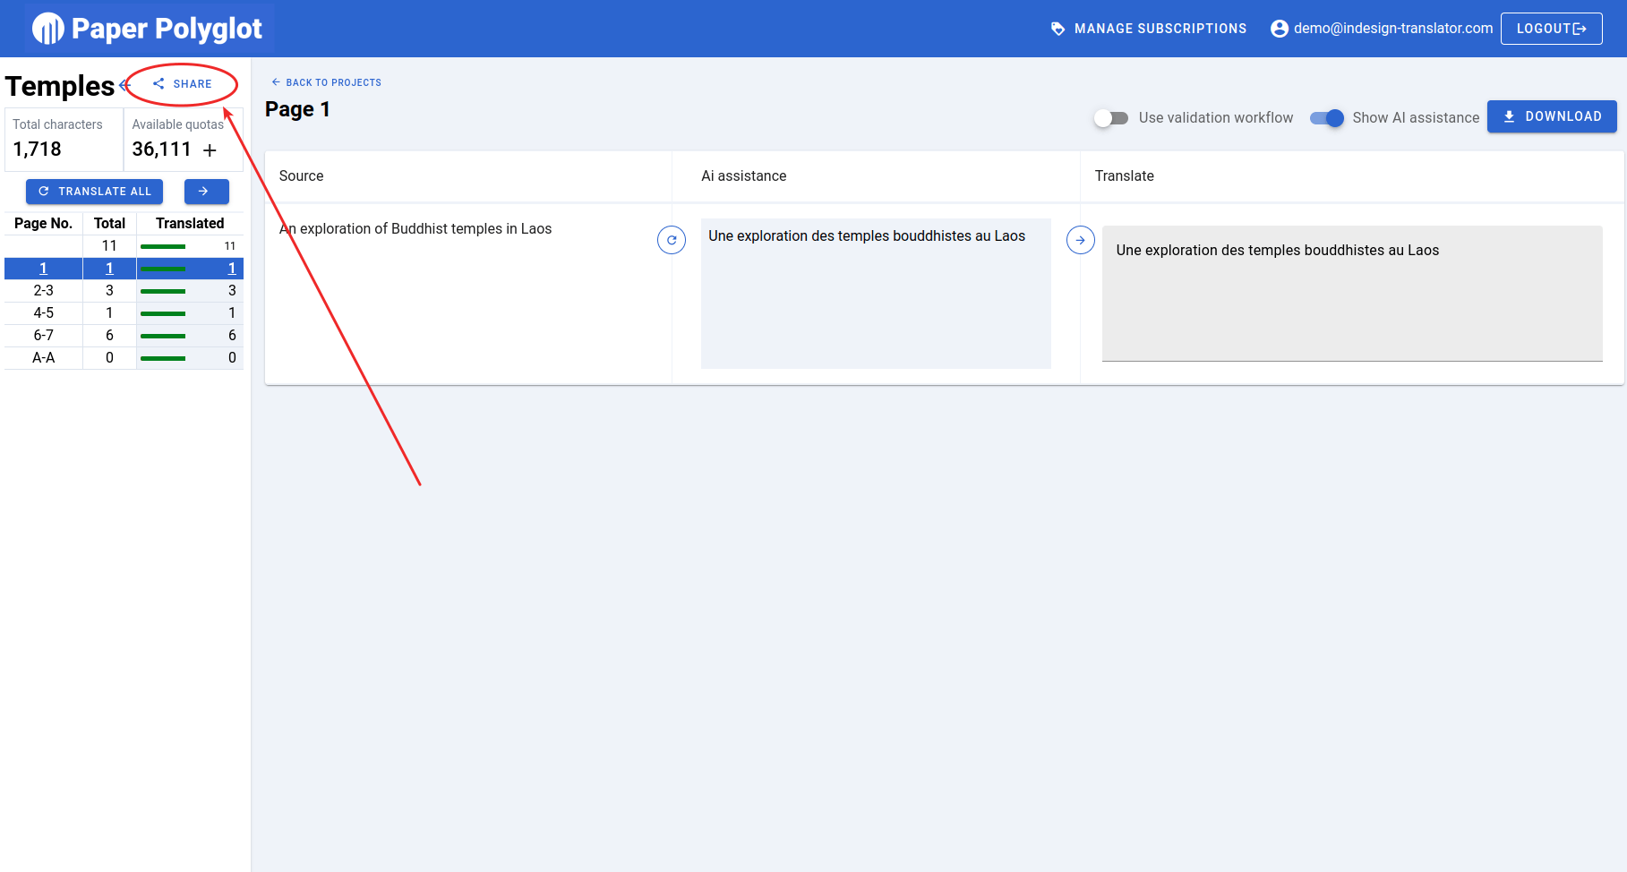Add quotas with the plus icon
The height and width of the screenshot is (872, 1627).
pos(210,150)
